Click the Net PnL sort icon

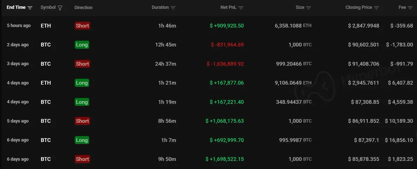241,8
